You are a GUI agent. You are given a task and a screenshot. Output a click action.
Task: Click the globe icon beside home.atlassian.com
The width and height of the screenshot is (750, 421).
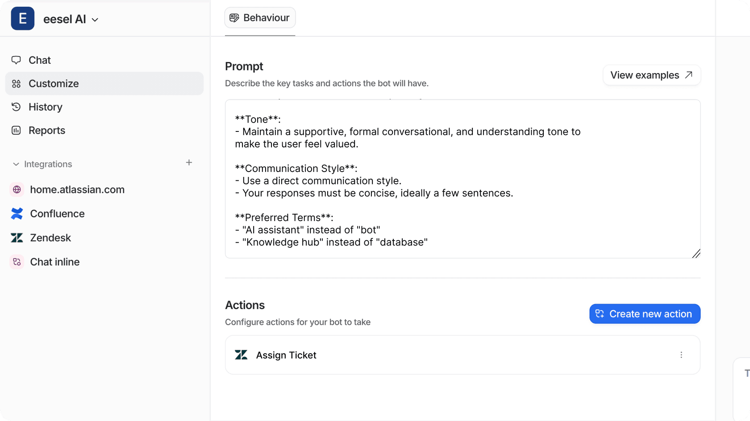click(x=17, y=189)
